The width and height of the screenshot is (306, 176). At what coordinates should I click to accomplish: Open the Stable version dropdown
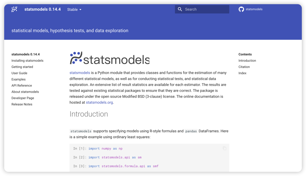74,10
